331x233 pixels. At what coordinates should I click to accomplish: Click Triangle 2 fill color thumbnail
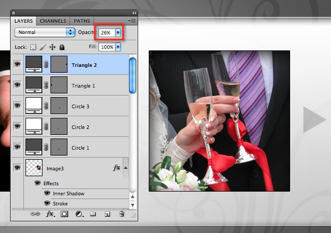[x=34, y=64]
